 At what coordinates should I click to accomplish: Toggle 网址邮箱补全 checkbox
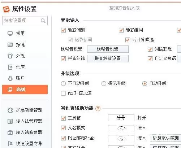pyautogui.click(x=63, y=138)
